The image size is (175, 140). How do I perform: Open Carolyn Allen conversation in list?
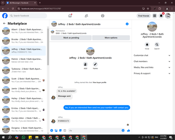[23, 120]
